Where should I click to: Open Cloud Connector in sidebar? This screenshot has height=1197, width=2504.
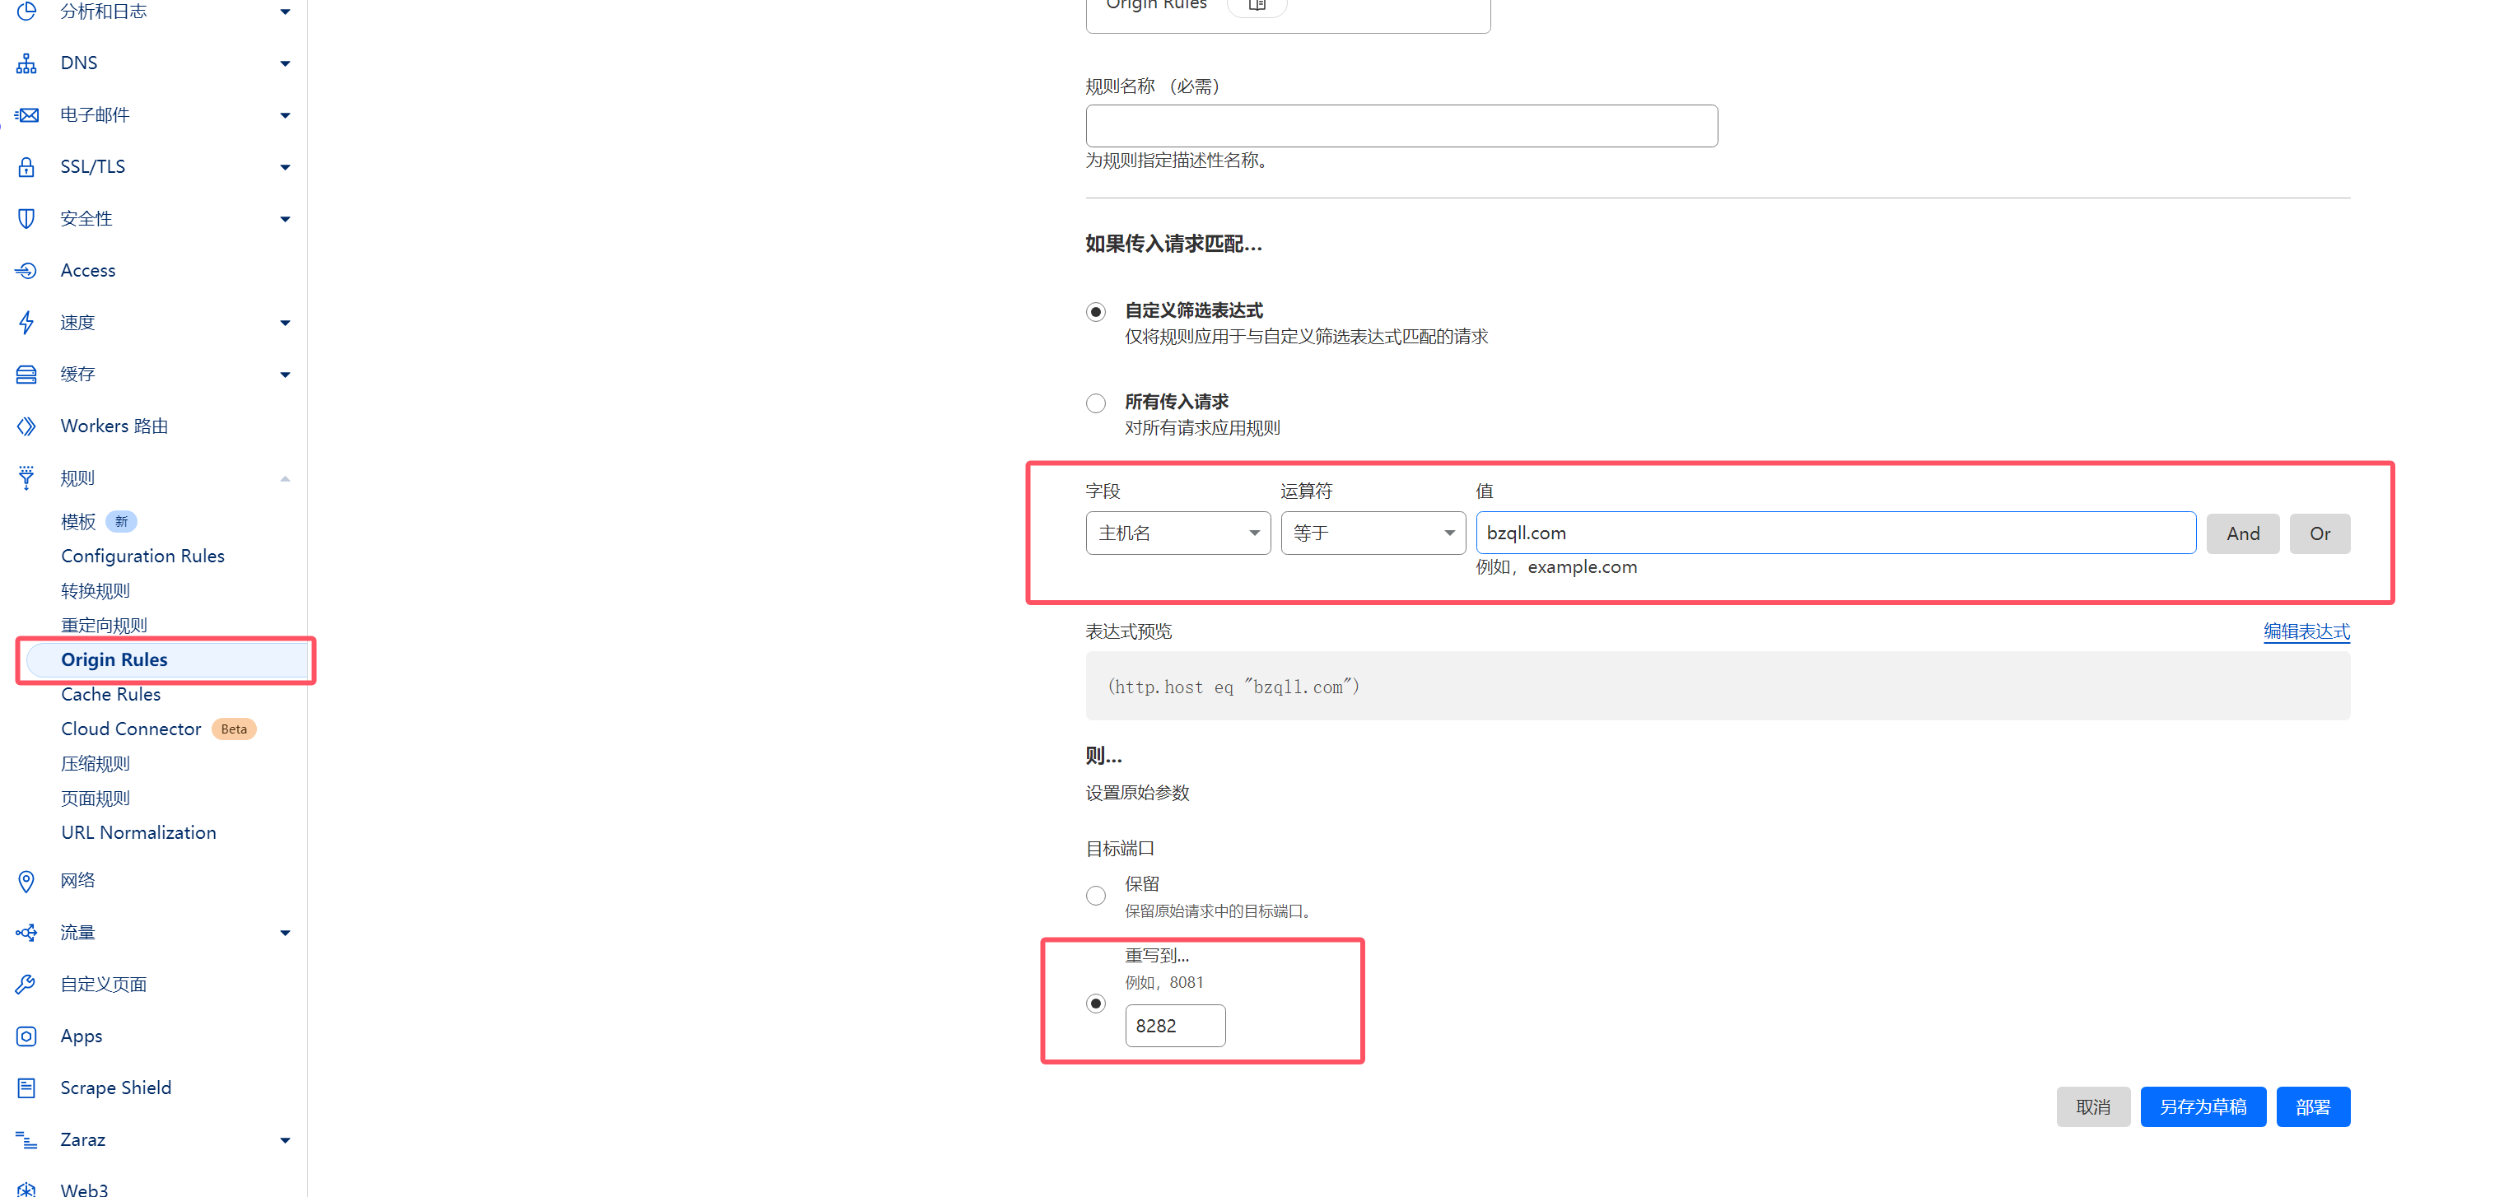click(131, 729)
